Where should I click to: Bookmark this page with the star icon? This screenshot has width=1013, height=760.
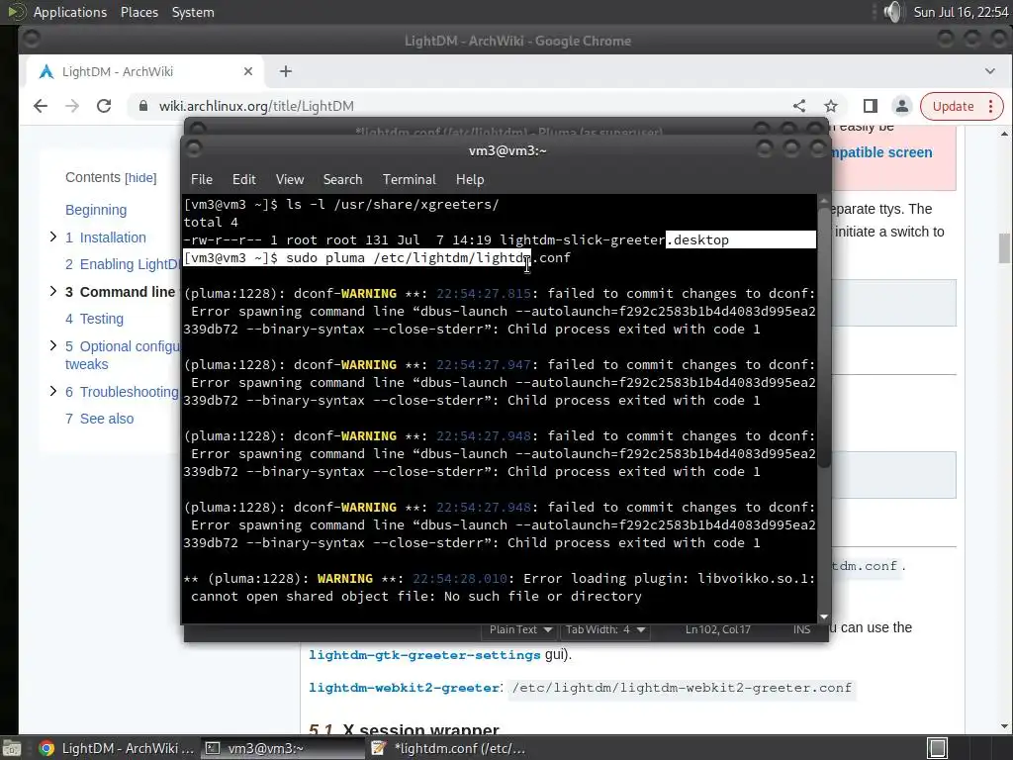[831, 106]
